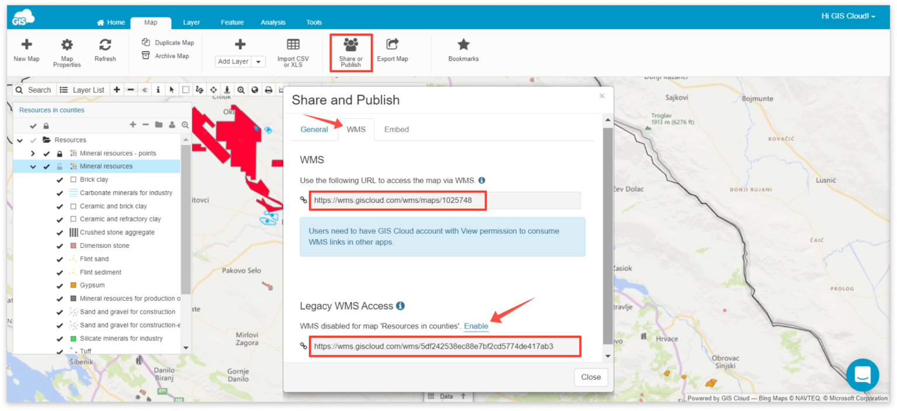Viewport: 897px width, 411px height.
Task: Open the Add Layer dropdown arrow
Action: pyautogui.click(x=258, y=61)
